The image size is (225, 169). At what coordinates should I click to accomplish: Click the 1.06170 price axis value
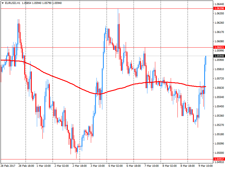click(219, 32)
